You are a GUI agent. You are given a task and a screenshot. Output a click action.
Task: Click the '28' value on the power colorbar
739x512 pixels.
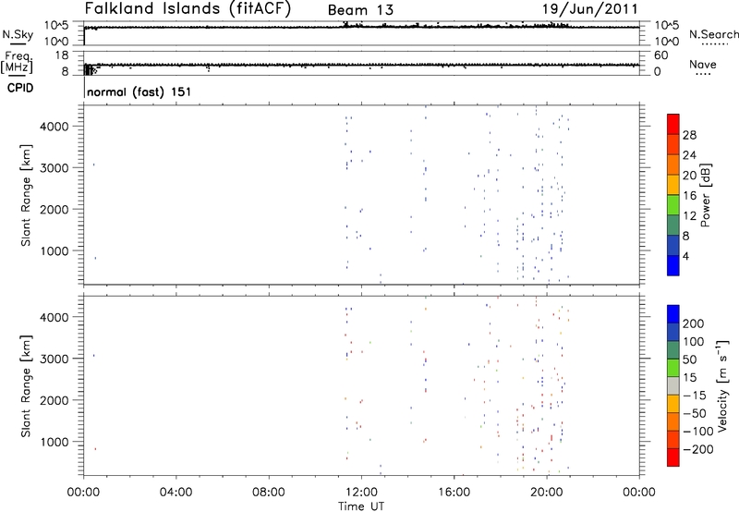coord(689,135)
